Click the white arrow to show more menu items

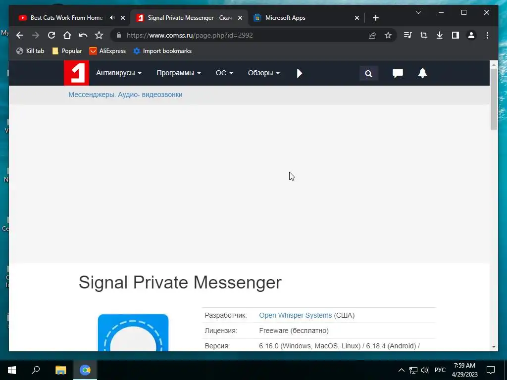point(300,73)
